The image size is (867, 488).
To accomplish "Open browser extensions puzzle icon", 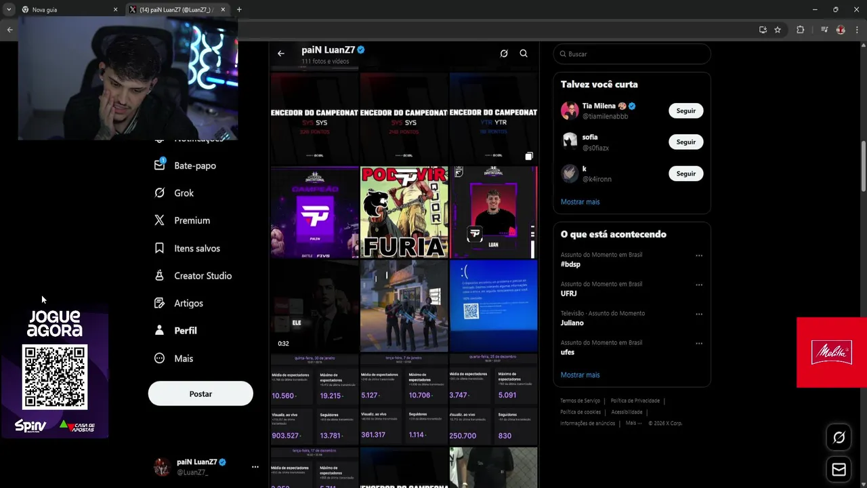I will point(800,30).
